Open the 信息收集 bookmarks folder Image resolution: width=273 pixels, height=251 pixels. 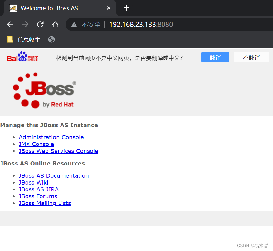tap(24, 40)
